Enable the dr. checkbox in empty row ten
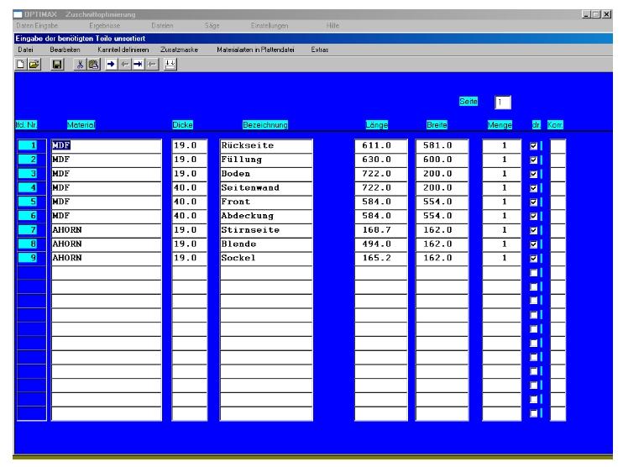 pyautogui.click(x=535, y=272)
